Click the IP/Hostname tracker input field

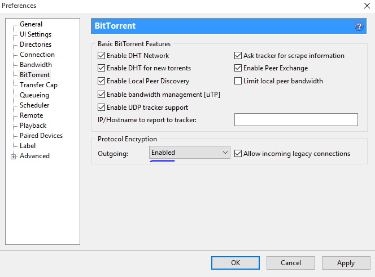(x=296, y=119)
